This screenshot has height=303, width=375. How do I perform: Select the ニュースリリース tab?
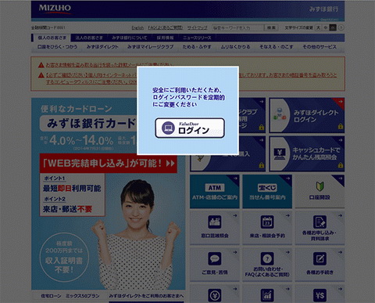(x=197, y=38)
